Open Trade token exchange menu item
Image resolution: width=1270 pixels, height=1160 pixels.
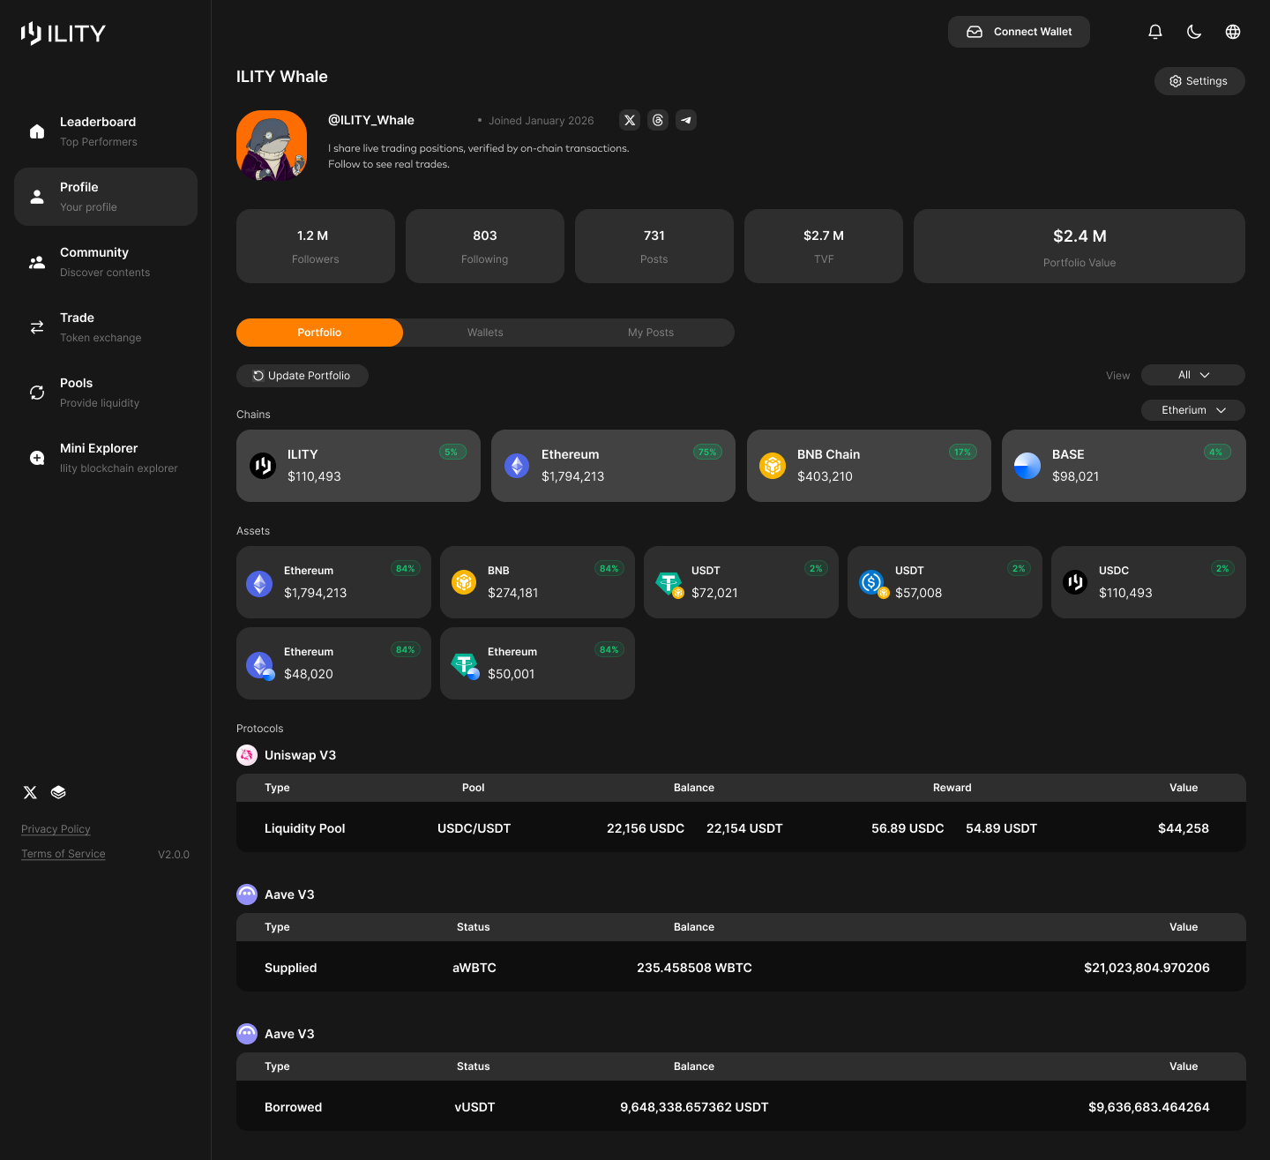pyautogui.click(x=106, y=327)
